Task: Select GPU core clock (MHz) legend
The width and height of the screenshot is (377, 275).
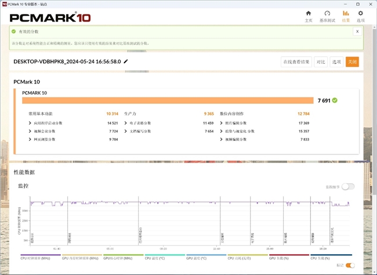Action: coord(123,257)
